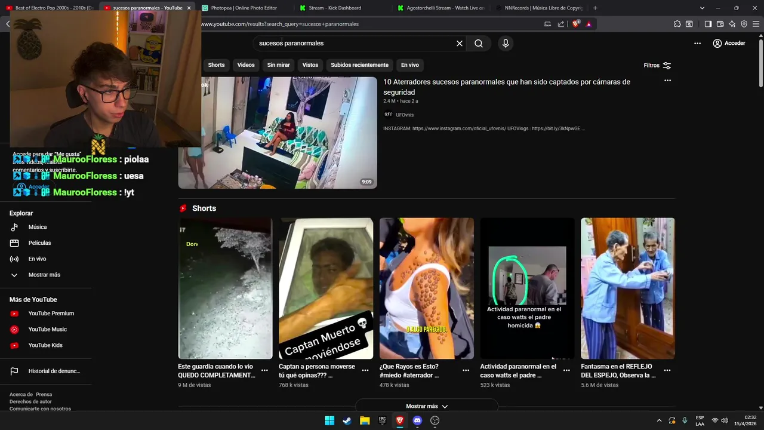The width and height of the screenshot is (764, 430).
Task: Open the Brave VPN shield icon
Action: click(x=744, y=24)
